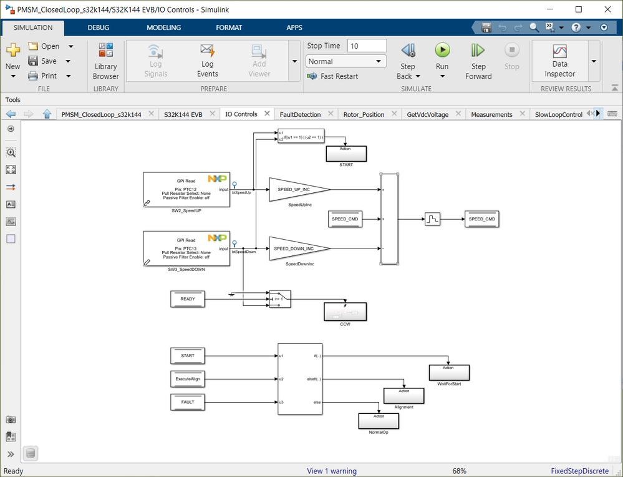Screen dimensions: 623x477
Task: Switch to the APPS ribbon tab
Action: click(294, 27)
